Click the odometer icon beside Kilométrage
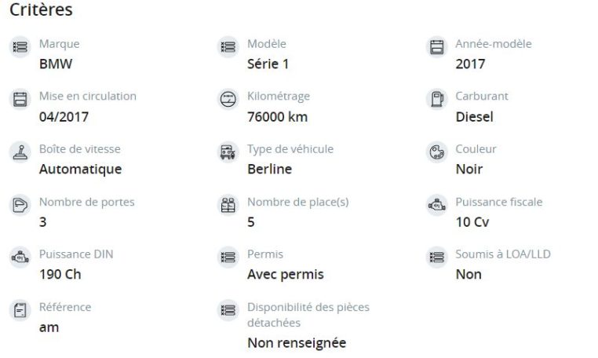This screenshot has width=598, height=358. coord(228,99)
